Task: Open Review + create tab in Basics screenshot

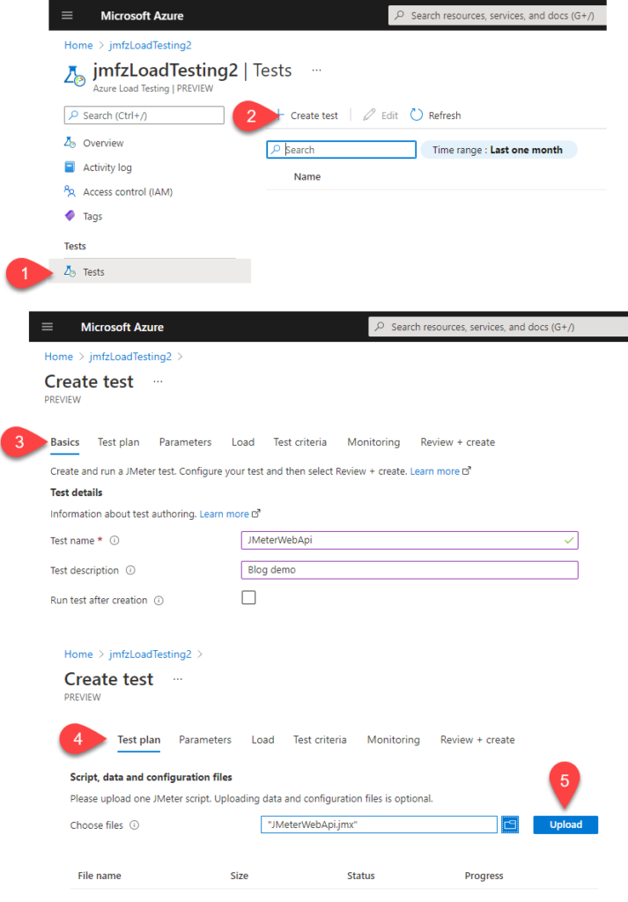Action: (x=457, y=442)
